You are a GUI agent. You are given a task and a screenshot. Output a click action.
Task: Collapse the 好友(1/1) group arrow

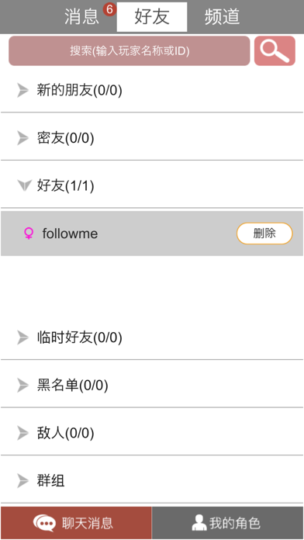(25, 186)
